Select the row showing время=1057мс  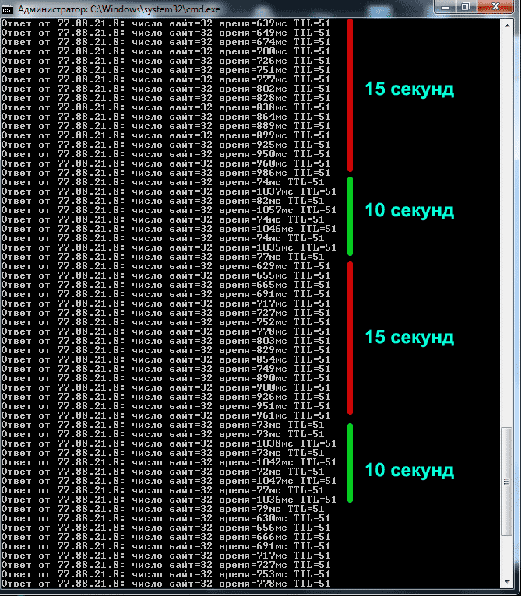click(168, 210)
